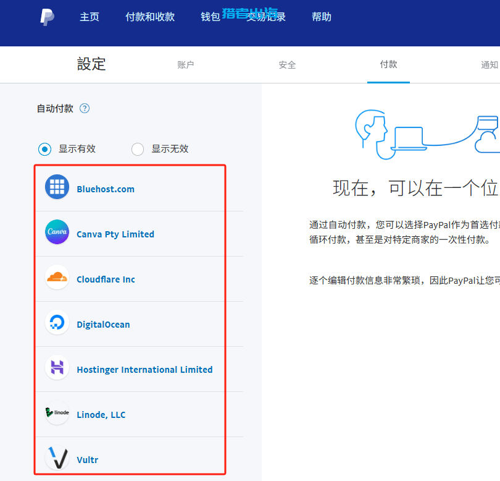Viewport: 500px width, 481px height.
Task: Open 付款和收款 in the top navigation
Action: coord(150,17)
